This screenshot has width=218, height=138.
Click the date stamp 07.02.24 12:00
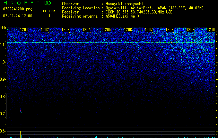click(x=18, y=16)
